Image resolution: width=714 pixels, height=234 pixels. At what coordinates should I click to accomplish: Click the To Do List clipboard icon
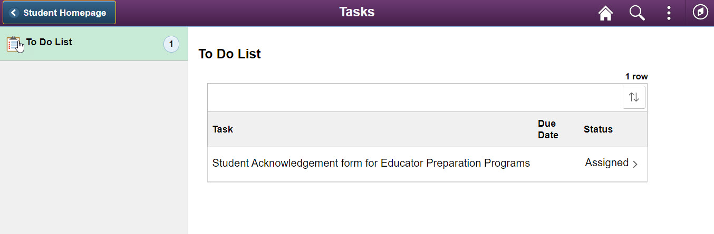[14, 44]
